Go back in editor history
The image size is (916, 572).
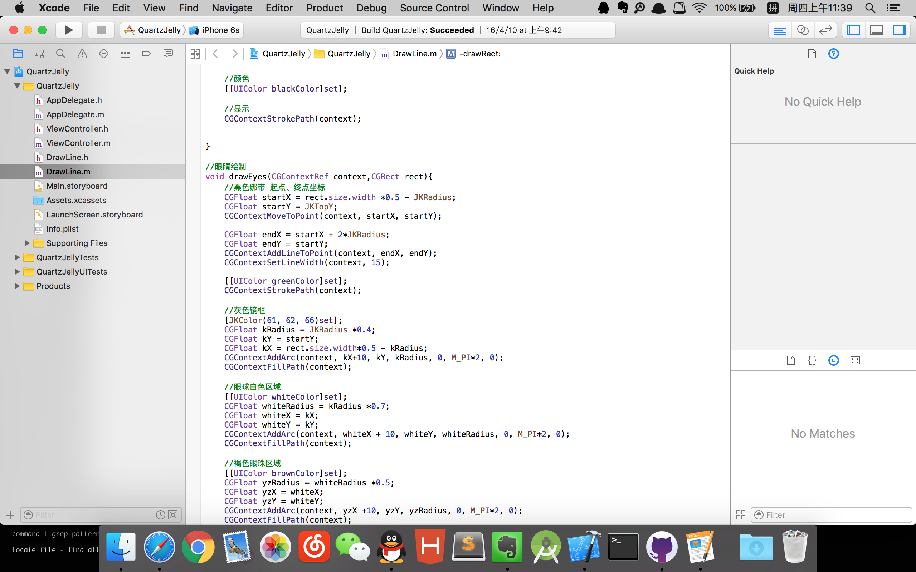215,54
